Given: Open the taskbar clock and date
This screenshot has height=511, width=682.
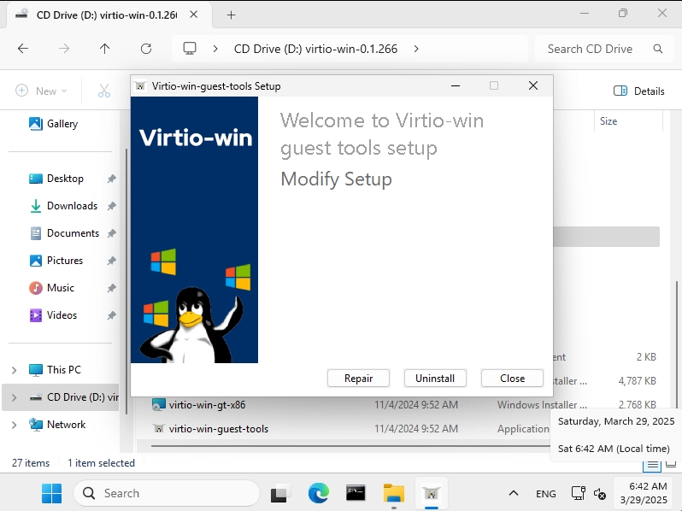Looking at the screenshot, I should pyautogui.click(x=644, y=493).
